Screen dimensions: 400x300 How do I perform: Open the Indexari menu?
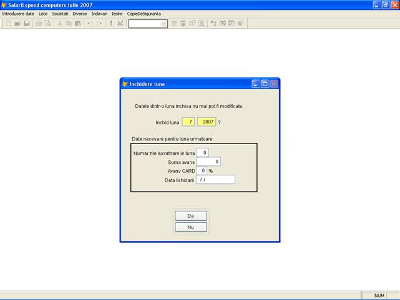(x=99, y=14)
